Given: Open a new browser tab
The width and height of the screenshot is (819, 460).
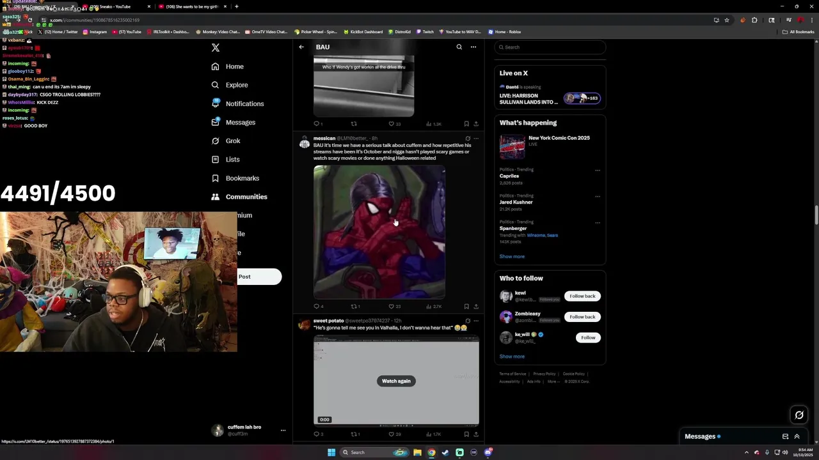Looking at the screenshot, I should click(237, 6).
